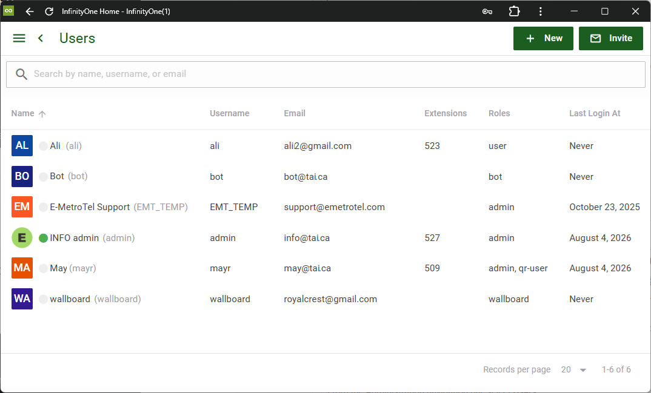The image size is (651, 393).
Task: Click the grey status dot beside Bot
Action: 43,177
